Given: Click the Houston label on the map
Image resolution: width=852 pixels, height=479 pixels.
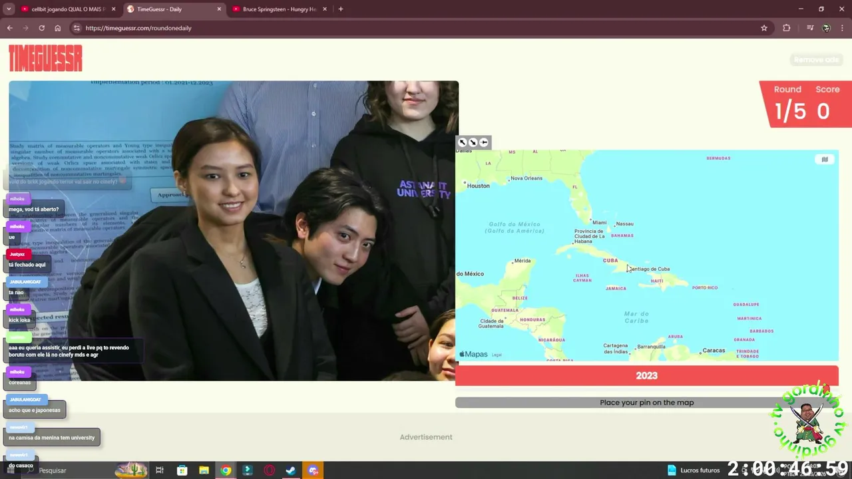Looking at the screenshot, I should click(478, 186).
